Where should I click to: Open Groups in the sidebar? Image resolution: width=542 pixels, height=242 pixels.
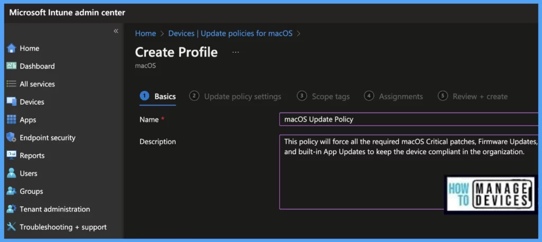(31, 191)
